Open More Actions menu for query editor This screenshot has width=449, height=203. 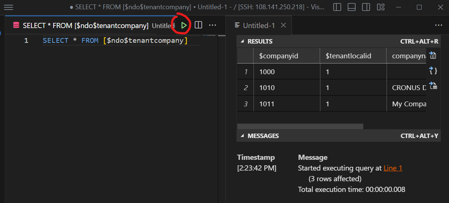click(x=212, y=25)
